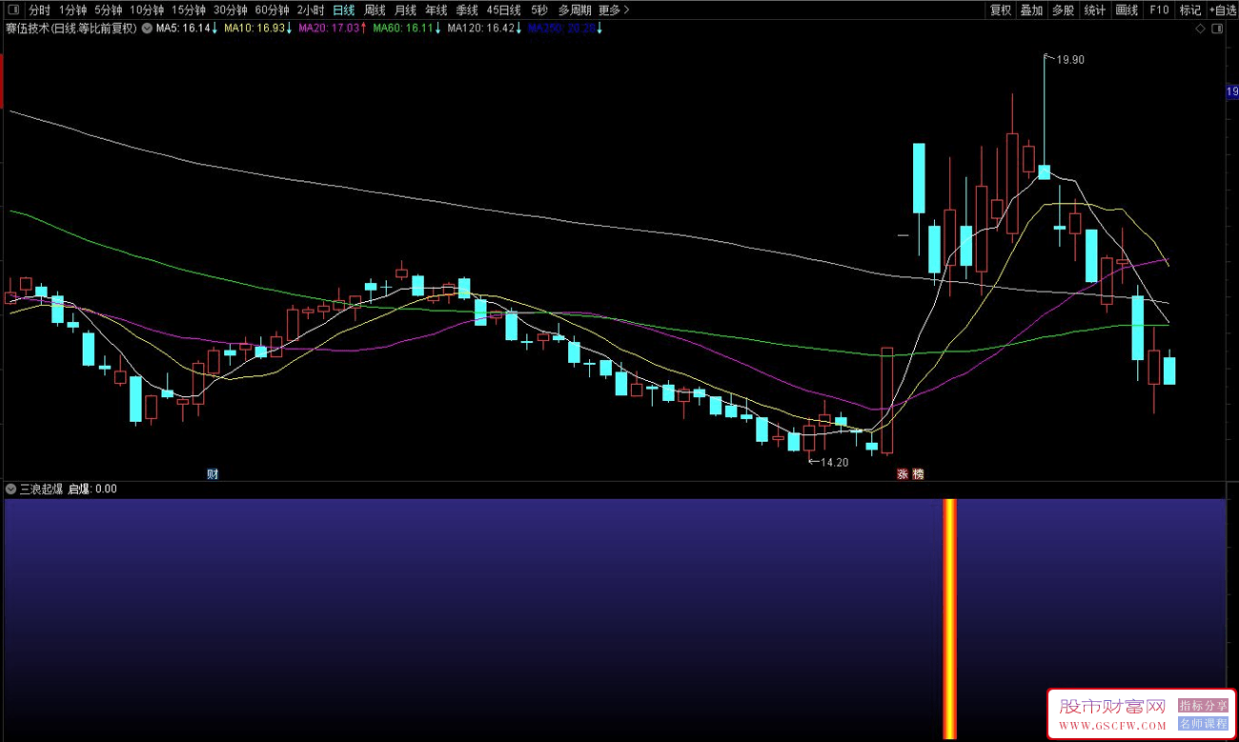Viewport: 1239px width, 742px height.
Task: Click the 股市财富网 site logo
Action: point(1112,706)
